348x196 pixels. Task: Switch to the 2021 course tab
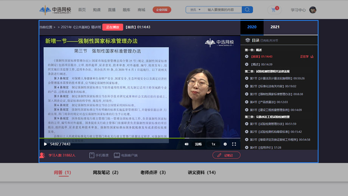pos(275,27)
